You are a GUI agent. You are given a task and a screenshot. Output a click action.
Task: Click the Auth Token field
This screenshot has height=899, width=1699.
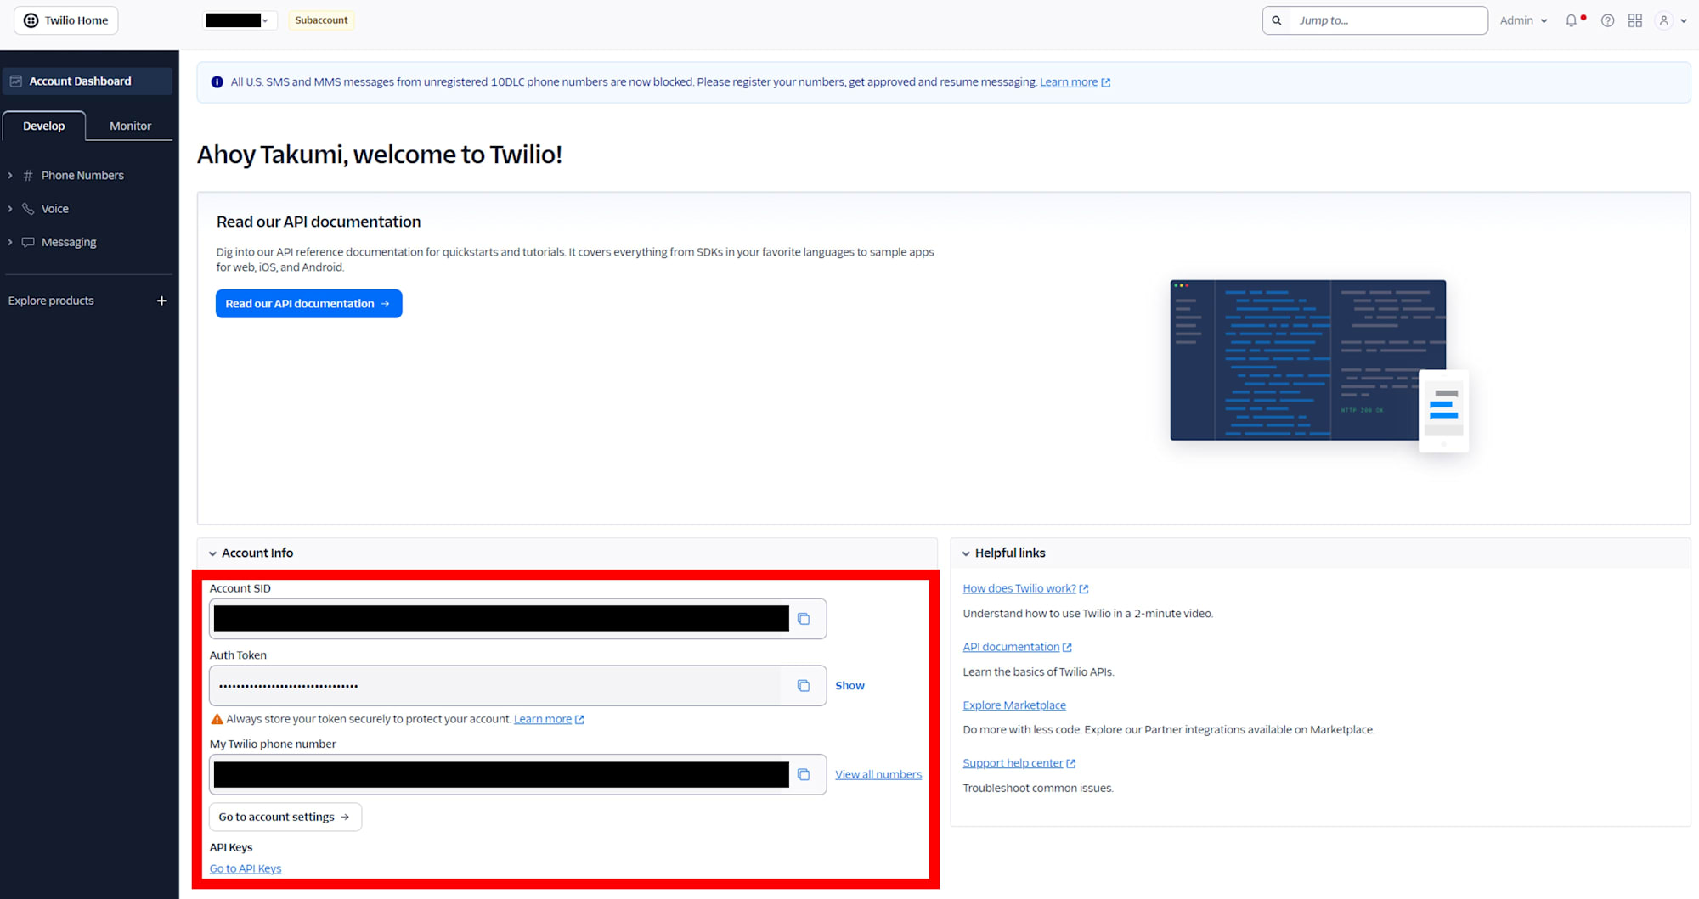pyautogui.click(x=495, y=686)
